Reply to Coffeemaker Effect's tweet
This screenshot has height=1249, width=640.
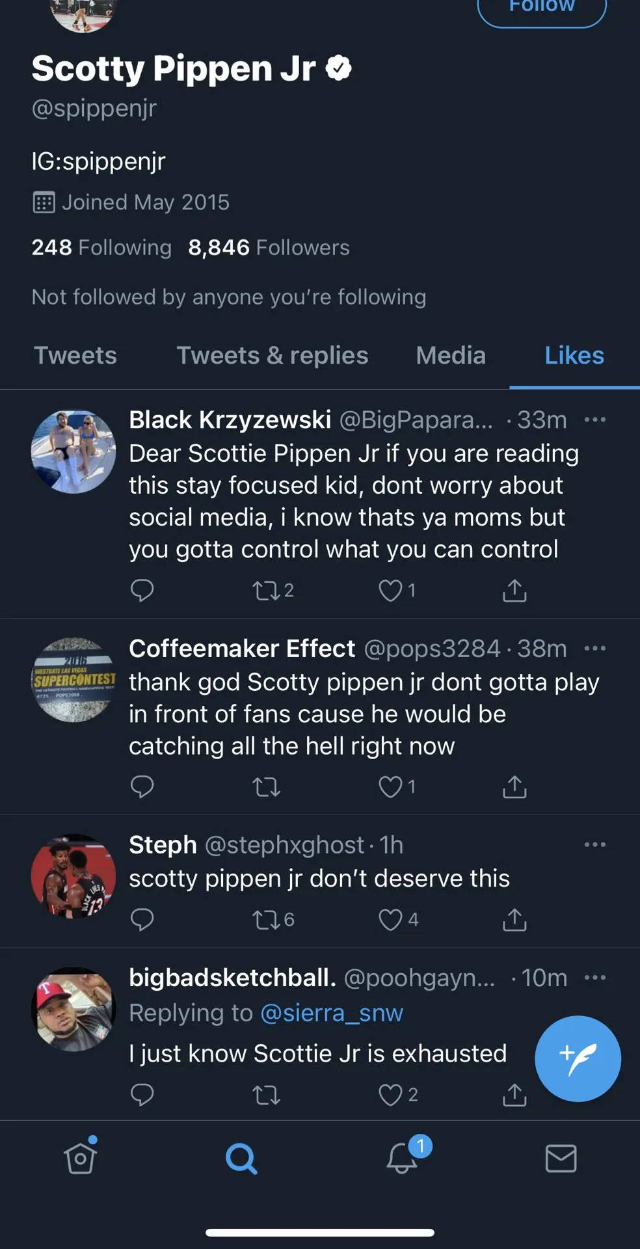pos(142,786)
